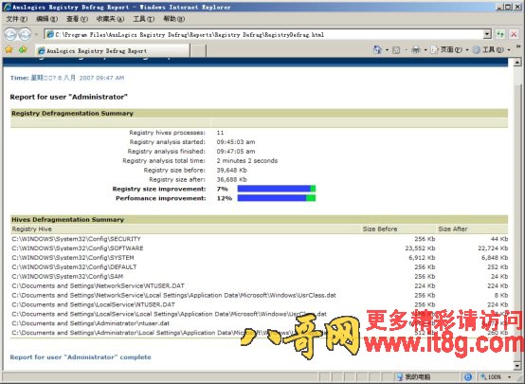Open Favorites Center star icon
The width and height of the screenshot is (525, 384).
pyautogui.click(x=9, y=50)
